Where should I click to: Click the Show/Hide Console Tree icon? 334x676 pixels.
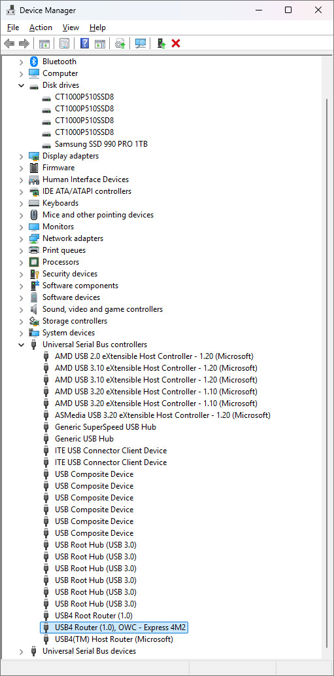pos(44,43)
